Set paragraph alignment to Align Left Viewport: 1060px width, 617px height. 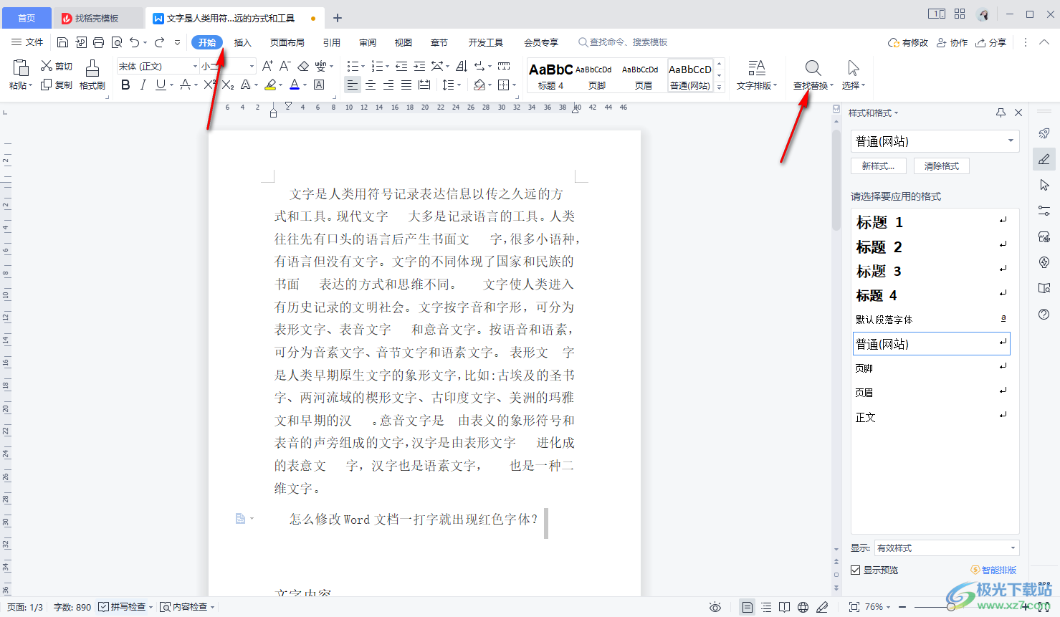[352, 85]
